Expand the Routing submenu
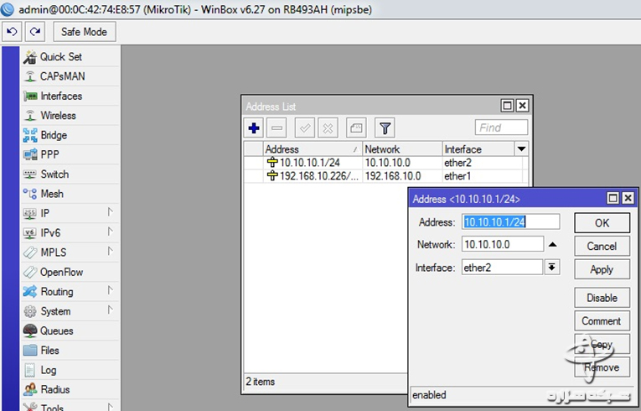641x411 pixels. click(56, 292)
